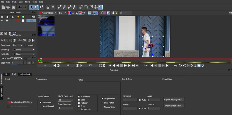Select the Zoom magnifier tool
232x115 pixels.
pyautogui.click(x=53, y=7)
